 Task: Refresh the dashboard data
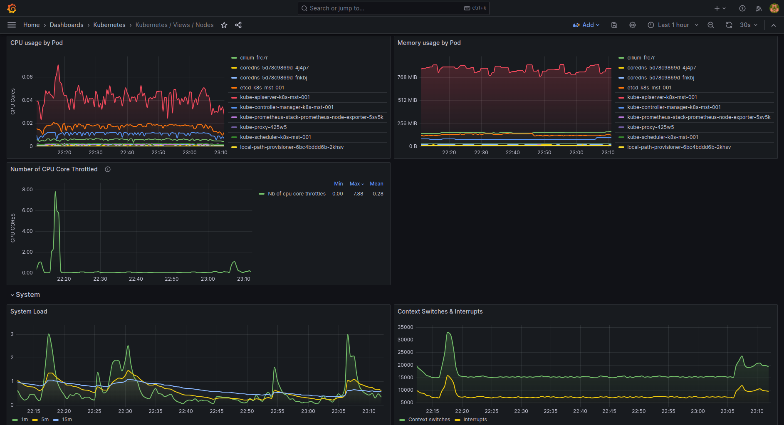[x=729, y=25]
